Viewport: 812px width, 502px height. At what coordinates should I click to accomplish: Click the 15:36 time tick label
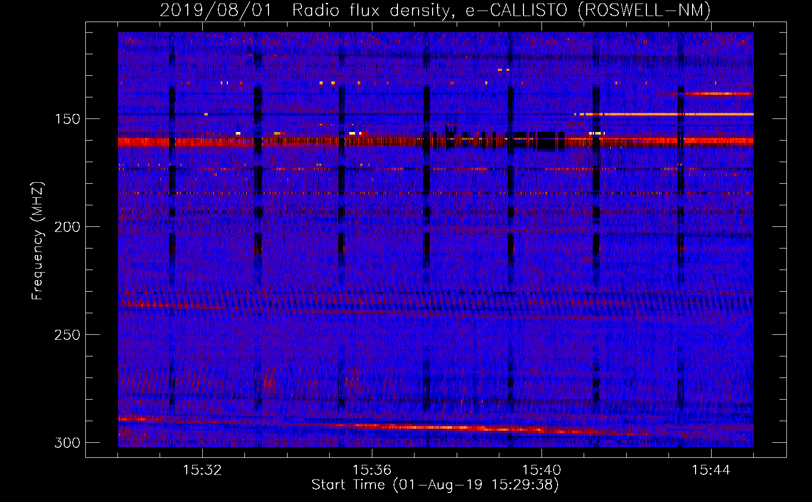372,470
